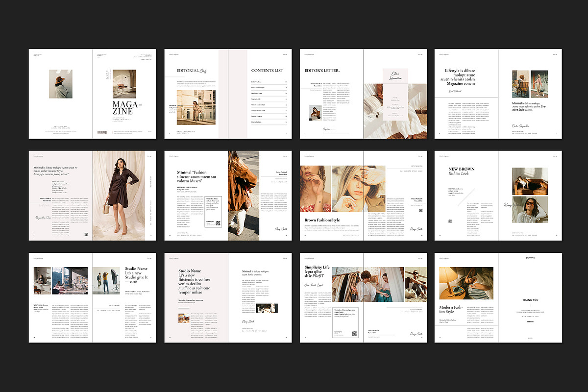588x392 pixels.
Task: Select the NEW BROWN Fashion Look title
Action: (x=462, y=171)
